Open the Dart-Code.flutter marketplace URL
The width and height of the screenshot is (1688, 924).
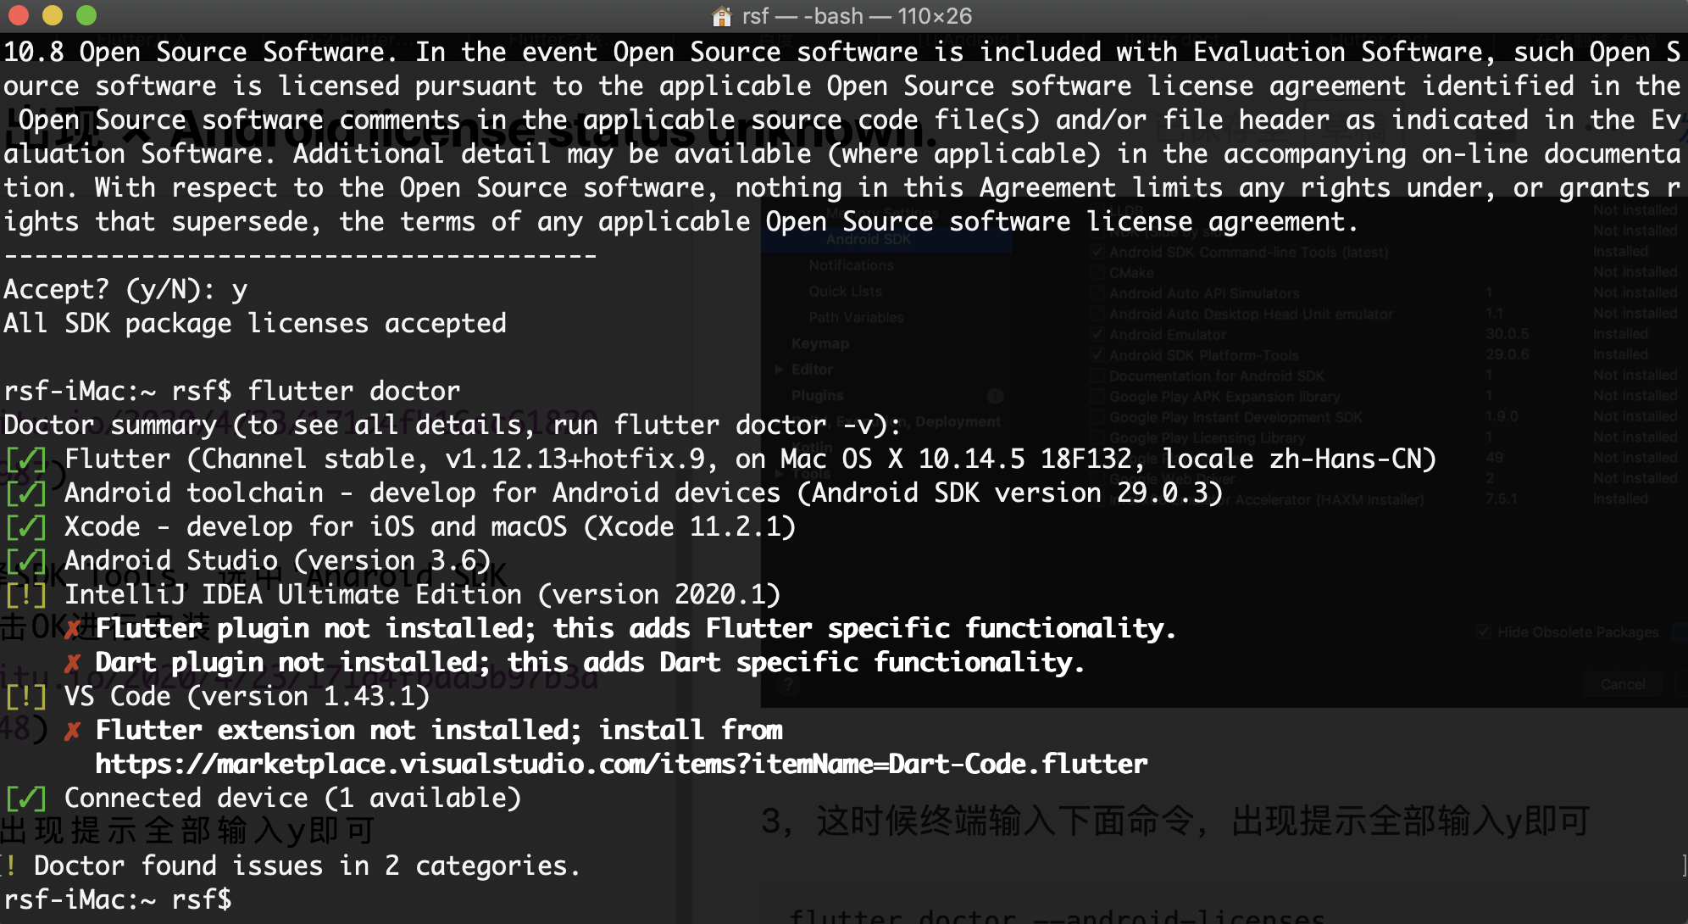[x=621, y=765]
